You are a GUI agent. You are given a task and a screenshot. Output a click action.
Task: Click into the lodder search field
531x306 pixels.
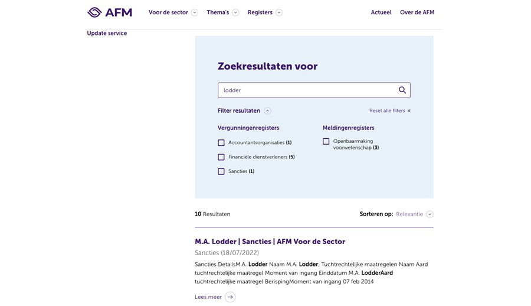[x=307, y=90]
